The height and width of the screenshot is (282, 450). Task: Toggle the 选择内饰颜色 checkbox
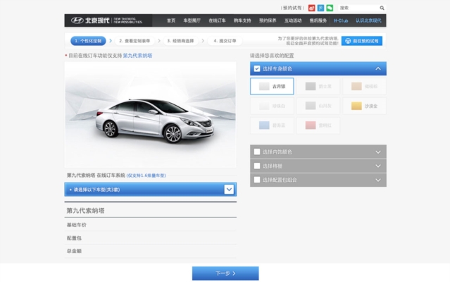tap(257, 152)
